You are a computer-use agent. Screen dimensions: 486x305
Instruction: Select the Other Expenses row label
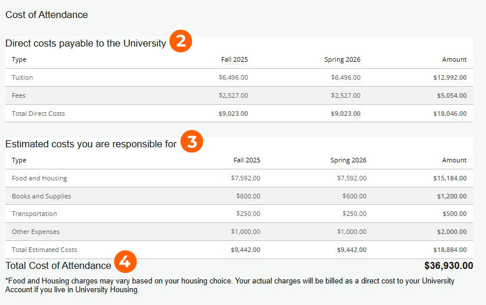36,232
